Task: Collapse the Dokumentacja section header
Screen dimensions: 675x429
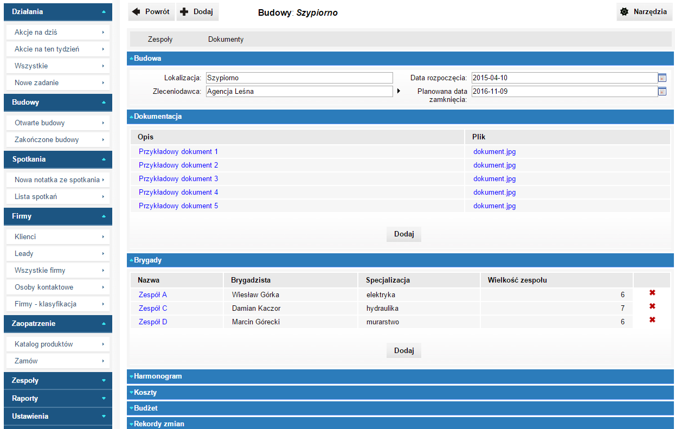Action: (158, 116)
